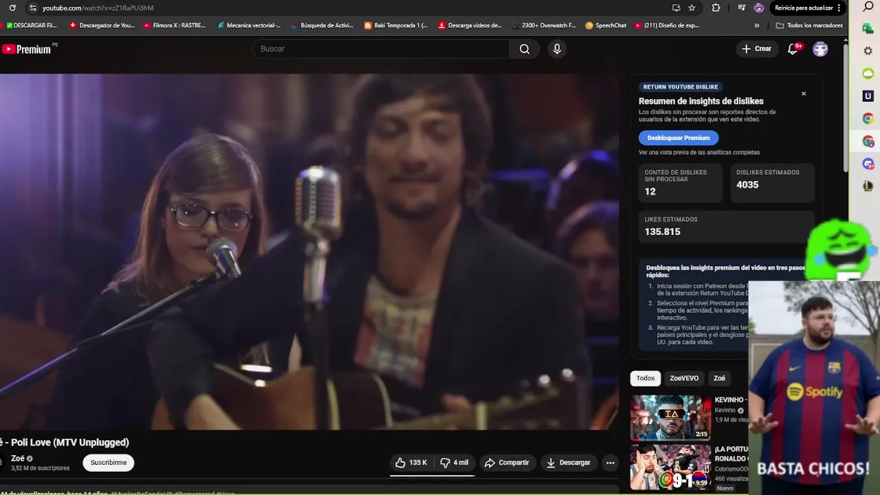Open the Chrome profile avatar
Viewport: 880px width, 495px height.
click(759, 8)
